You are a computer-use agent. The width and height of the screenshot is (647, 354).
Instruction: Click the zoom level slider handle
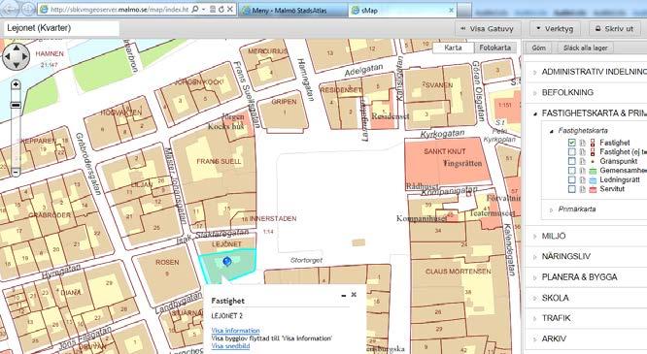point(16,106)
